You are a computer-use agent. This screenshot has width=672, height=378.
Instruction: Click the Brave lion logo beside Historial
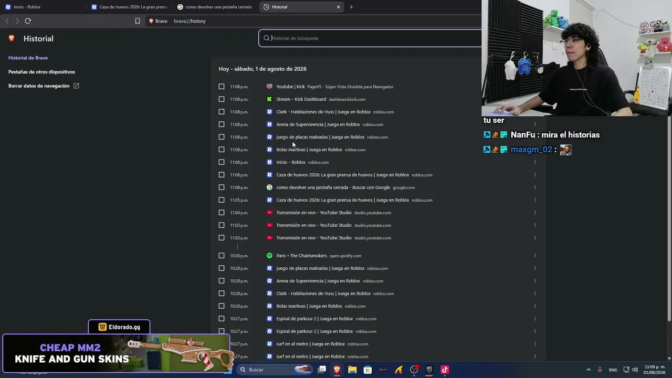(12, 38)
